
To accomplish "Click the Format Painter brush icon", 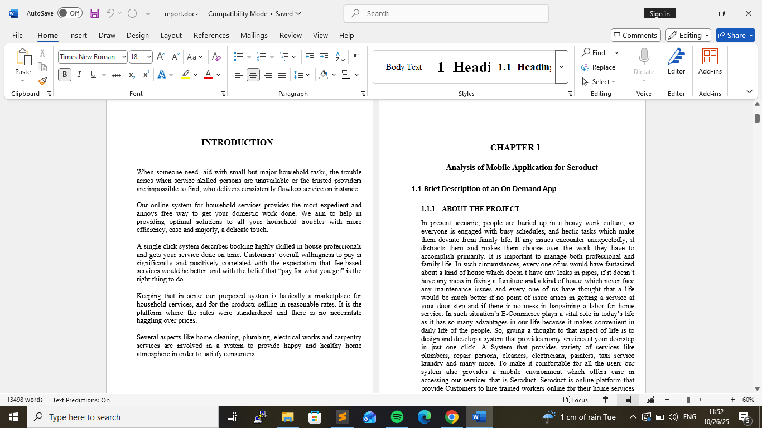I will pos(42,81).
